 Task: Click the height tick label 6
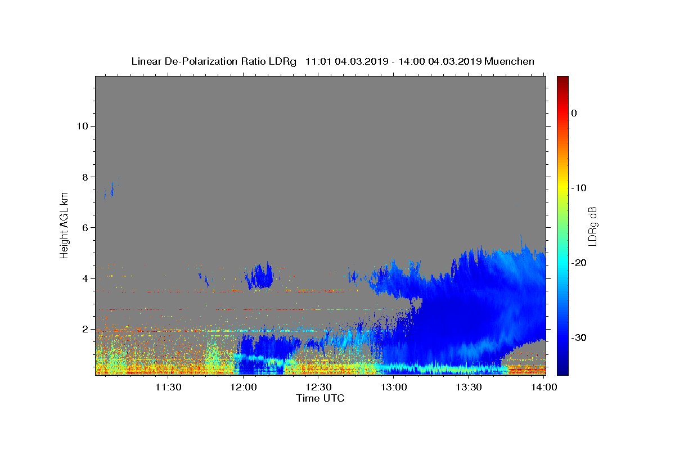tap(85, 227)
